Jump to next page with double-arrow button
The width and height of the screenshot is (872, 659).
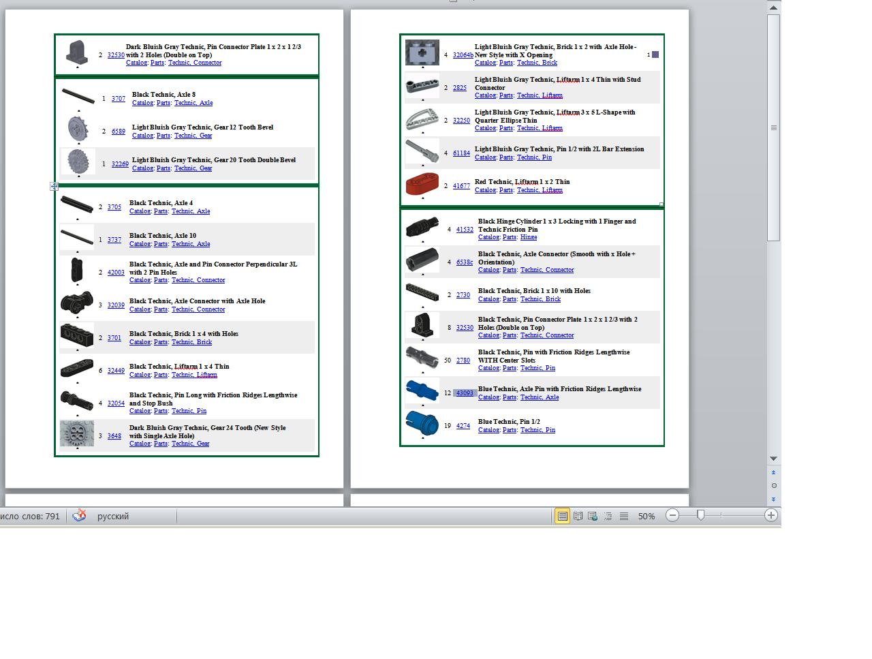773,500
